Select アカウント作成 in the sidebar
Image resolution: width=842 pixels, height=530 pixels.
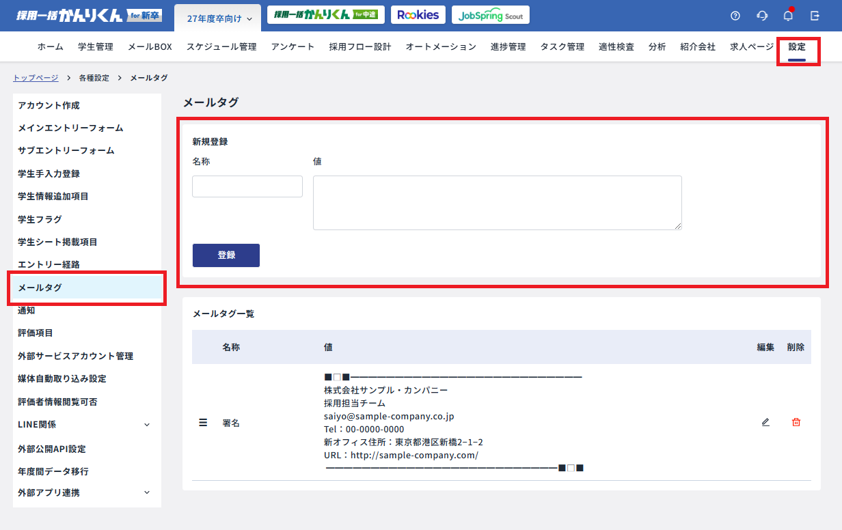pos(49,105)
